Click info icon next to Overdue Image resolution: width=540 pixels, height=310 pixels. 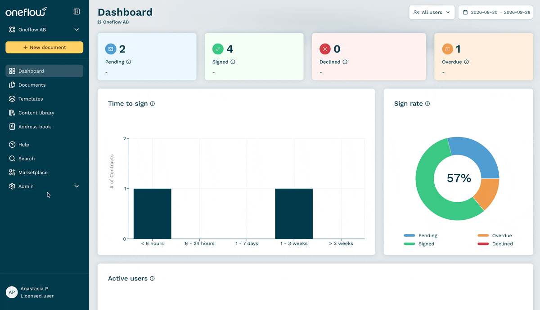pos(466,62)
